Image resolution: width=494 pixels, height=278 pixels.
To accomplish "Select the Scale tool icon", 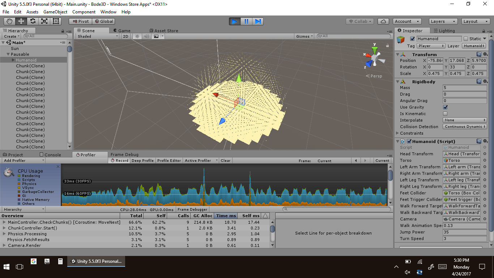I will click(44, 21).
